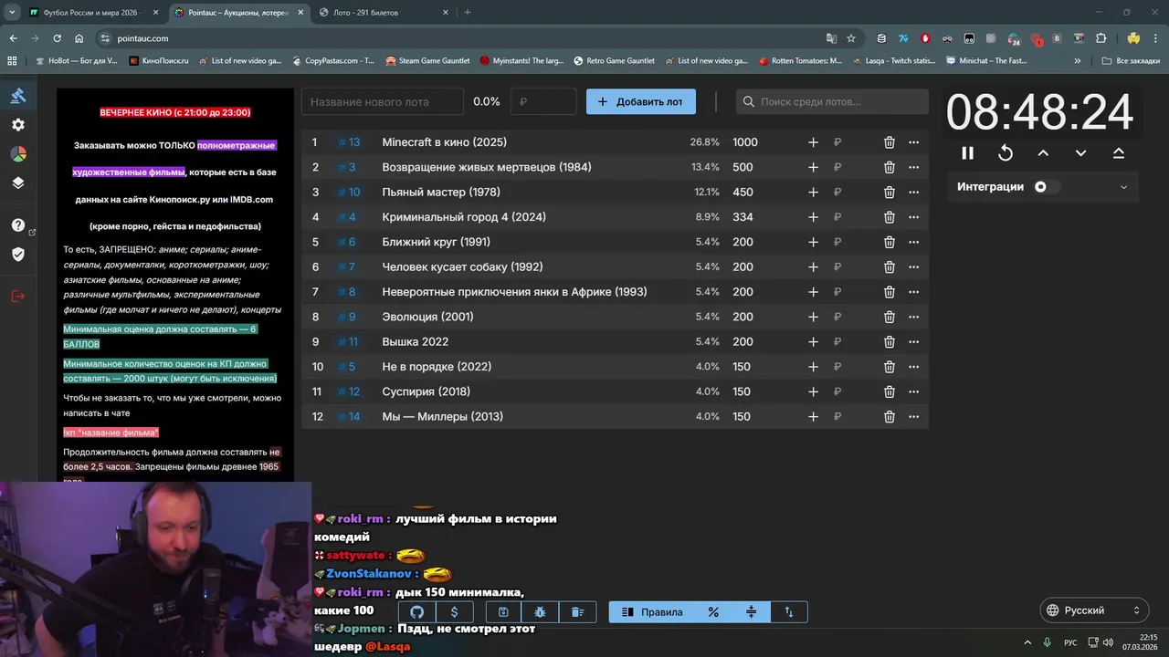
Task: Delete the Пьяный мастер (1978) lot
Action: pyautogui.click(x=890, y=193)
